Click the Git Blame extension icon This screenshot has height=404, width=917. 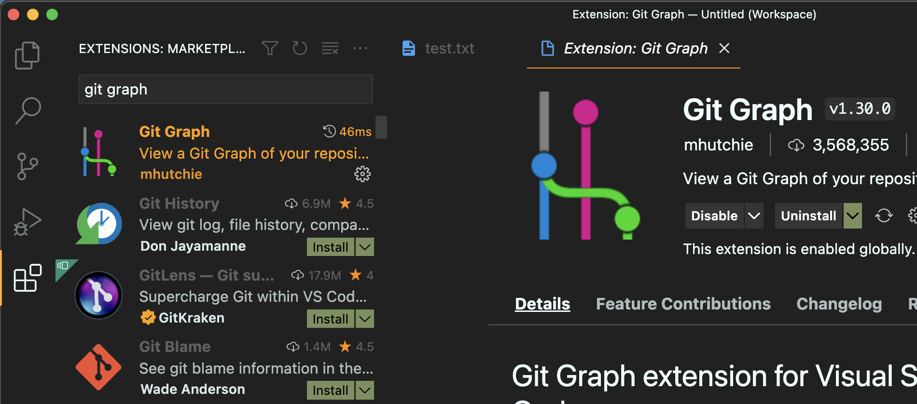tap(98, 367)
